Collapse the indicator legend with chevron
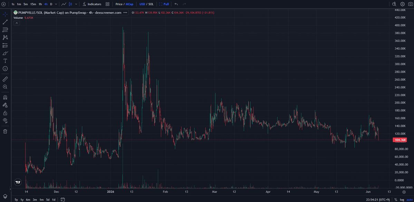 click(16, 23)
